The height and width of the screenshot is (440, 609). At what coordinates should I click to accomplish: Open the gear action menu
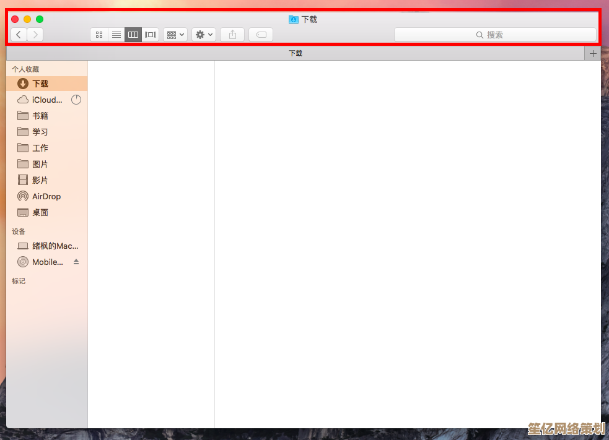204,35
